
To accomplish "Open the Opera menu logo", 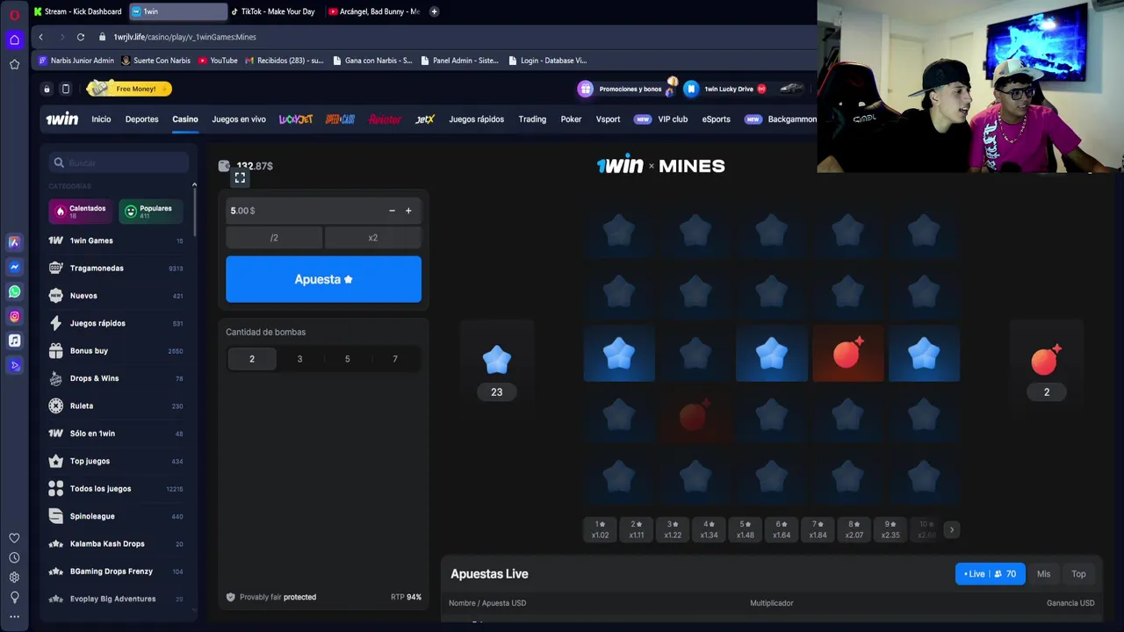I will pyautogui.click(x=14, y=15).
